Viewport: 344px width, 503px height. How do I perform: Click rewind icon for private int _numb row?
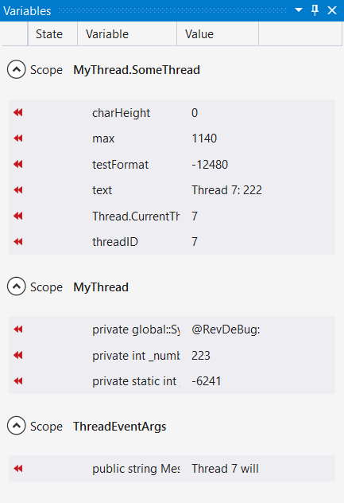point(18,355)
